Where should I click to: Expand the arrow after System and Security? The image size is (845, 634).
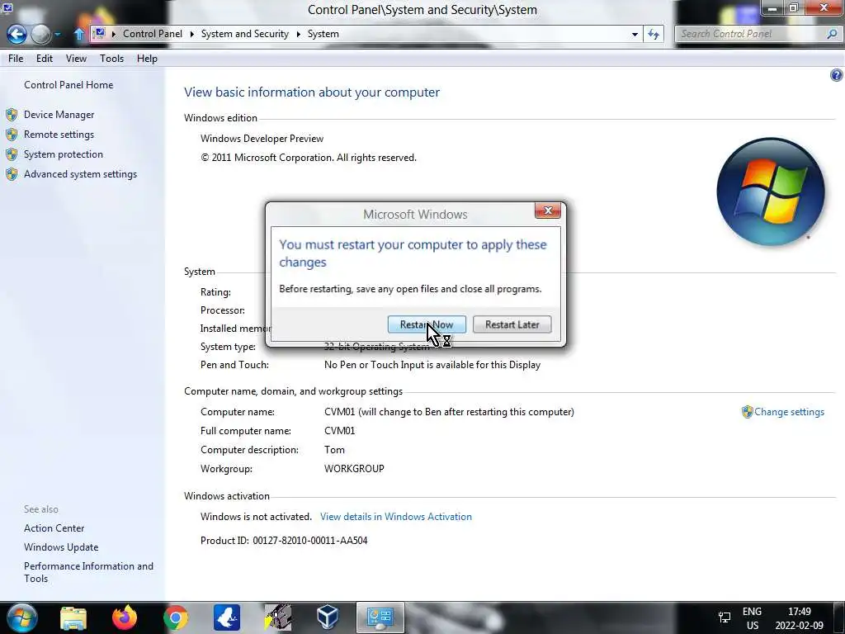tap(298, 34)
